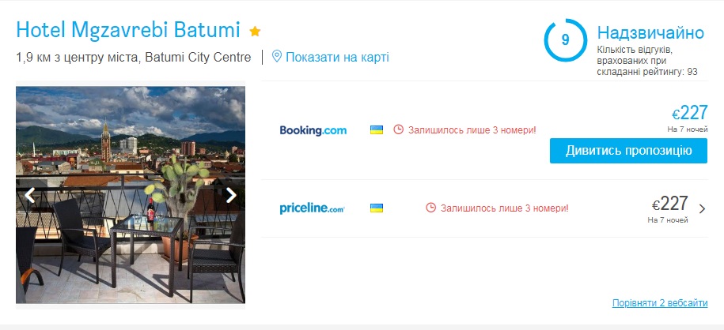Click the €227 Booking.com price
The width and height of the screenshot is (724, 330).
coord(689,113)
